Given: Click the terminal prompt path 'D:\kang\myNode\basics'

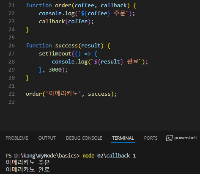Looking at the screenshot, I should [x=45, y=156].
